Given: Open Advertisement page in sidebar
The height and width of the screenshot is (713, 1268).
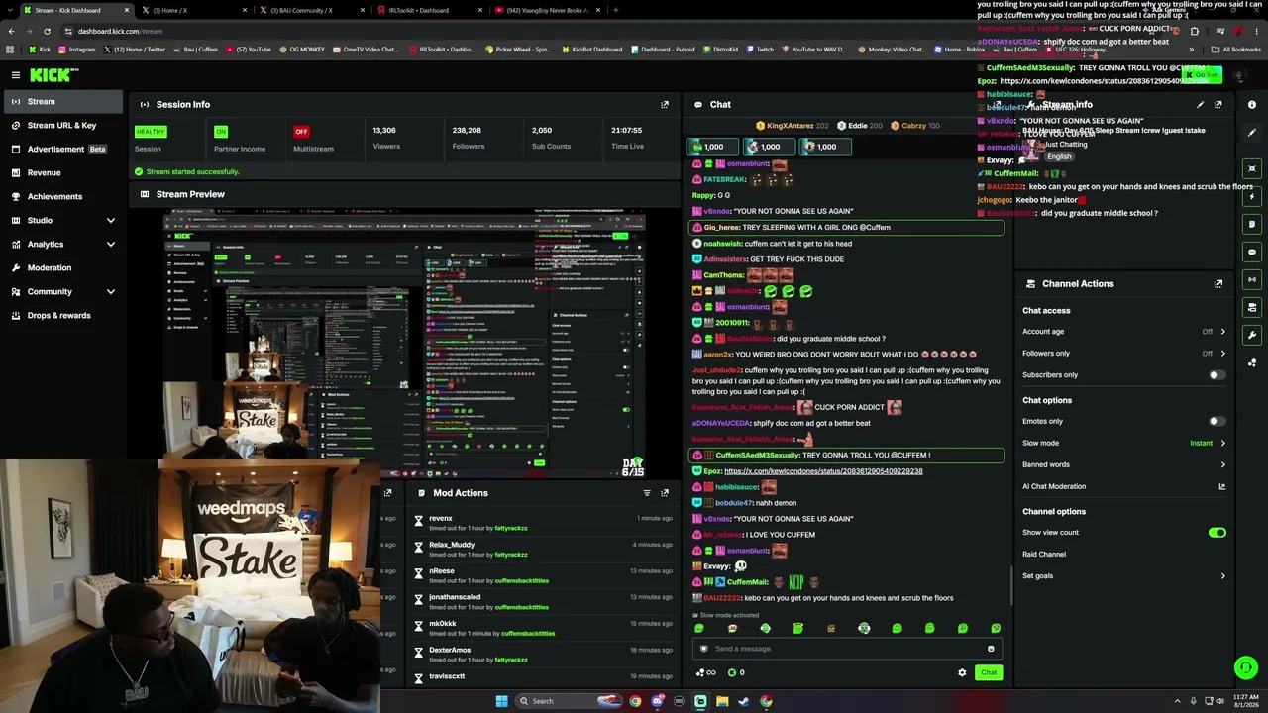Looking at the screenshot, I should pos(63,149).
